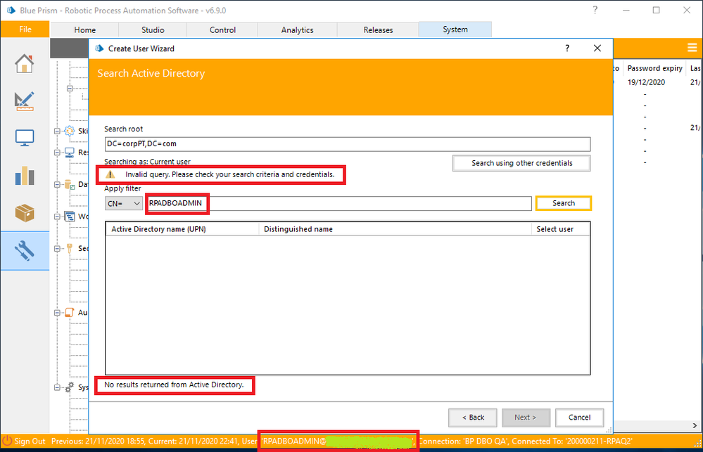Click the Workflow tree node icon

pyautogui.click(x=70, y=217)
